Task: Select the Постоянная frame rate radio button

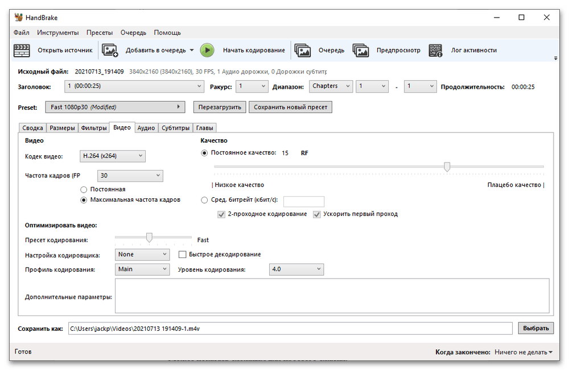Action: coord(84,189)
